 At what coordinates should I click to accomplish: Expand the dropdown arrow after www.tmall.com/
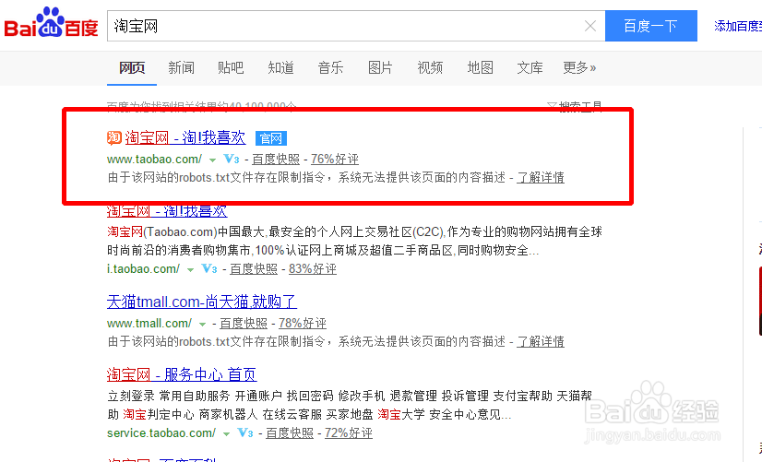tap(202, 324)
